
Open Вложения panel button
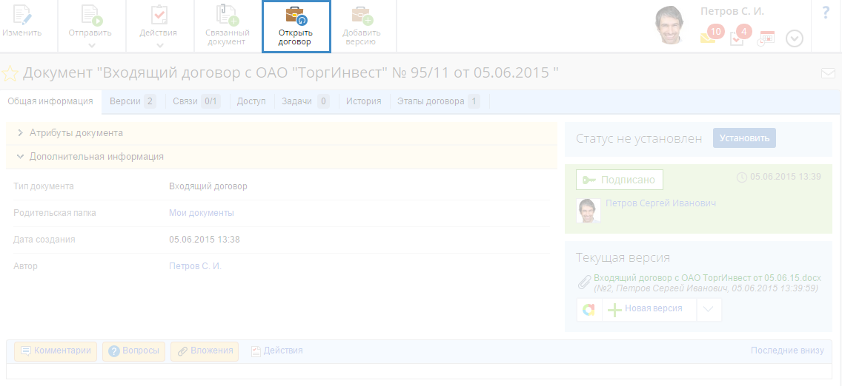[x=205, y=351]
